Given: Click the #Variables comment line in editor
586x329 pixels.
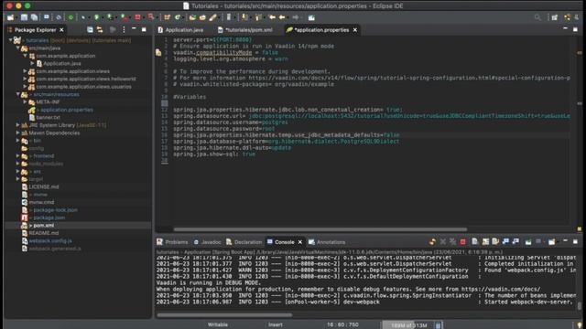Looking at the screenshot, I should [190, 97].
